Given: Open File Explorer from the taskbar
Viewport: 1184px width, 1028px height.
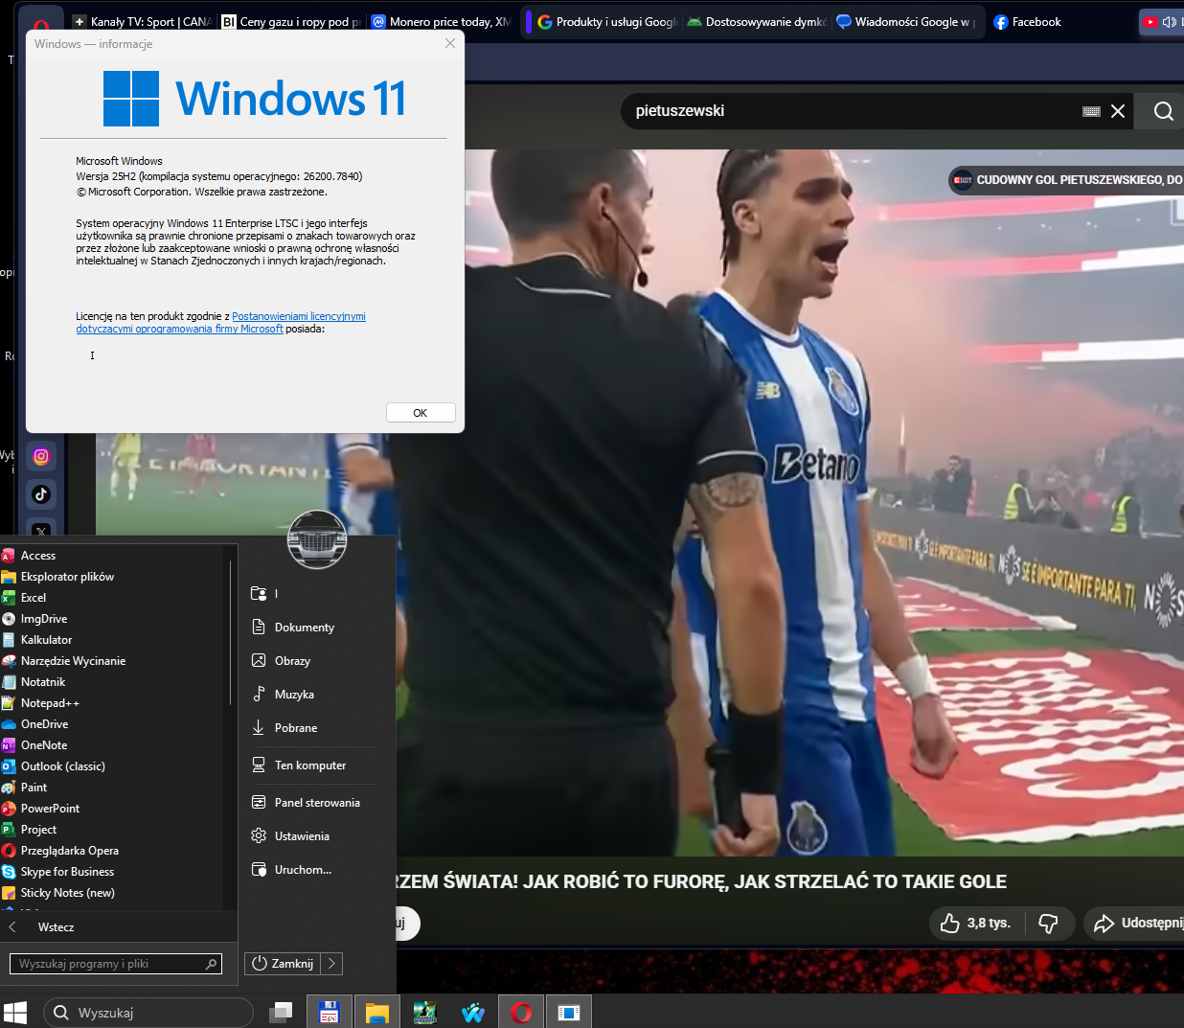Looking at the screenshot, I should click(x=376, y=1013).
